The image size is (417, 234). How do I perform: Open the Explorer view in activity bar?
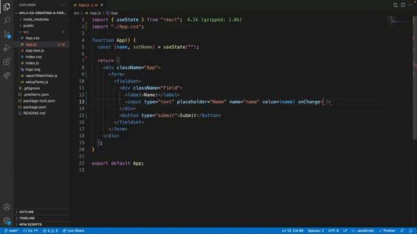point(7,6)
